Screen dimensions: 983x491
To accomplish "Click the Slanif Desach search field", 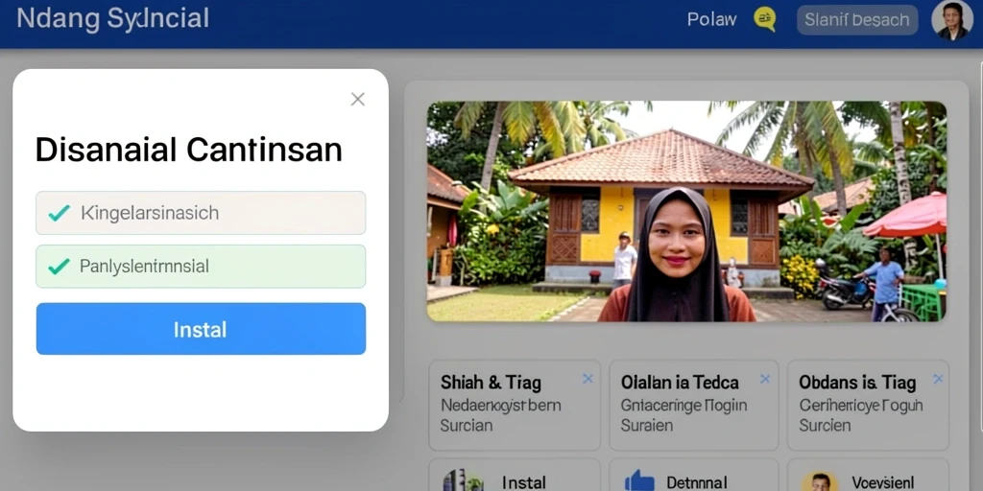I will 857,20.
